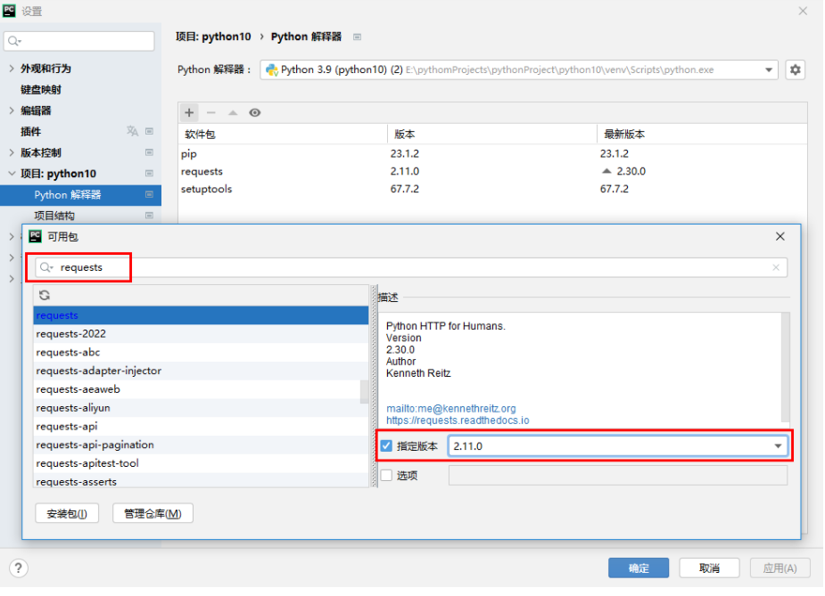Click the minus icon to remove a package
Screen dimensions: 825x596
(211, 112)
